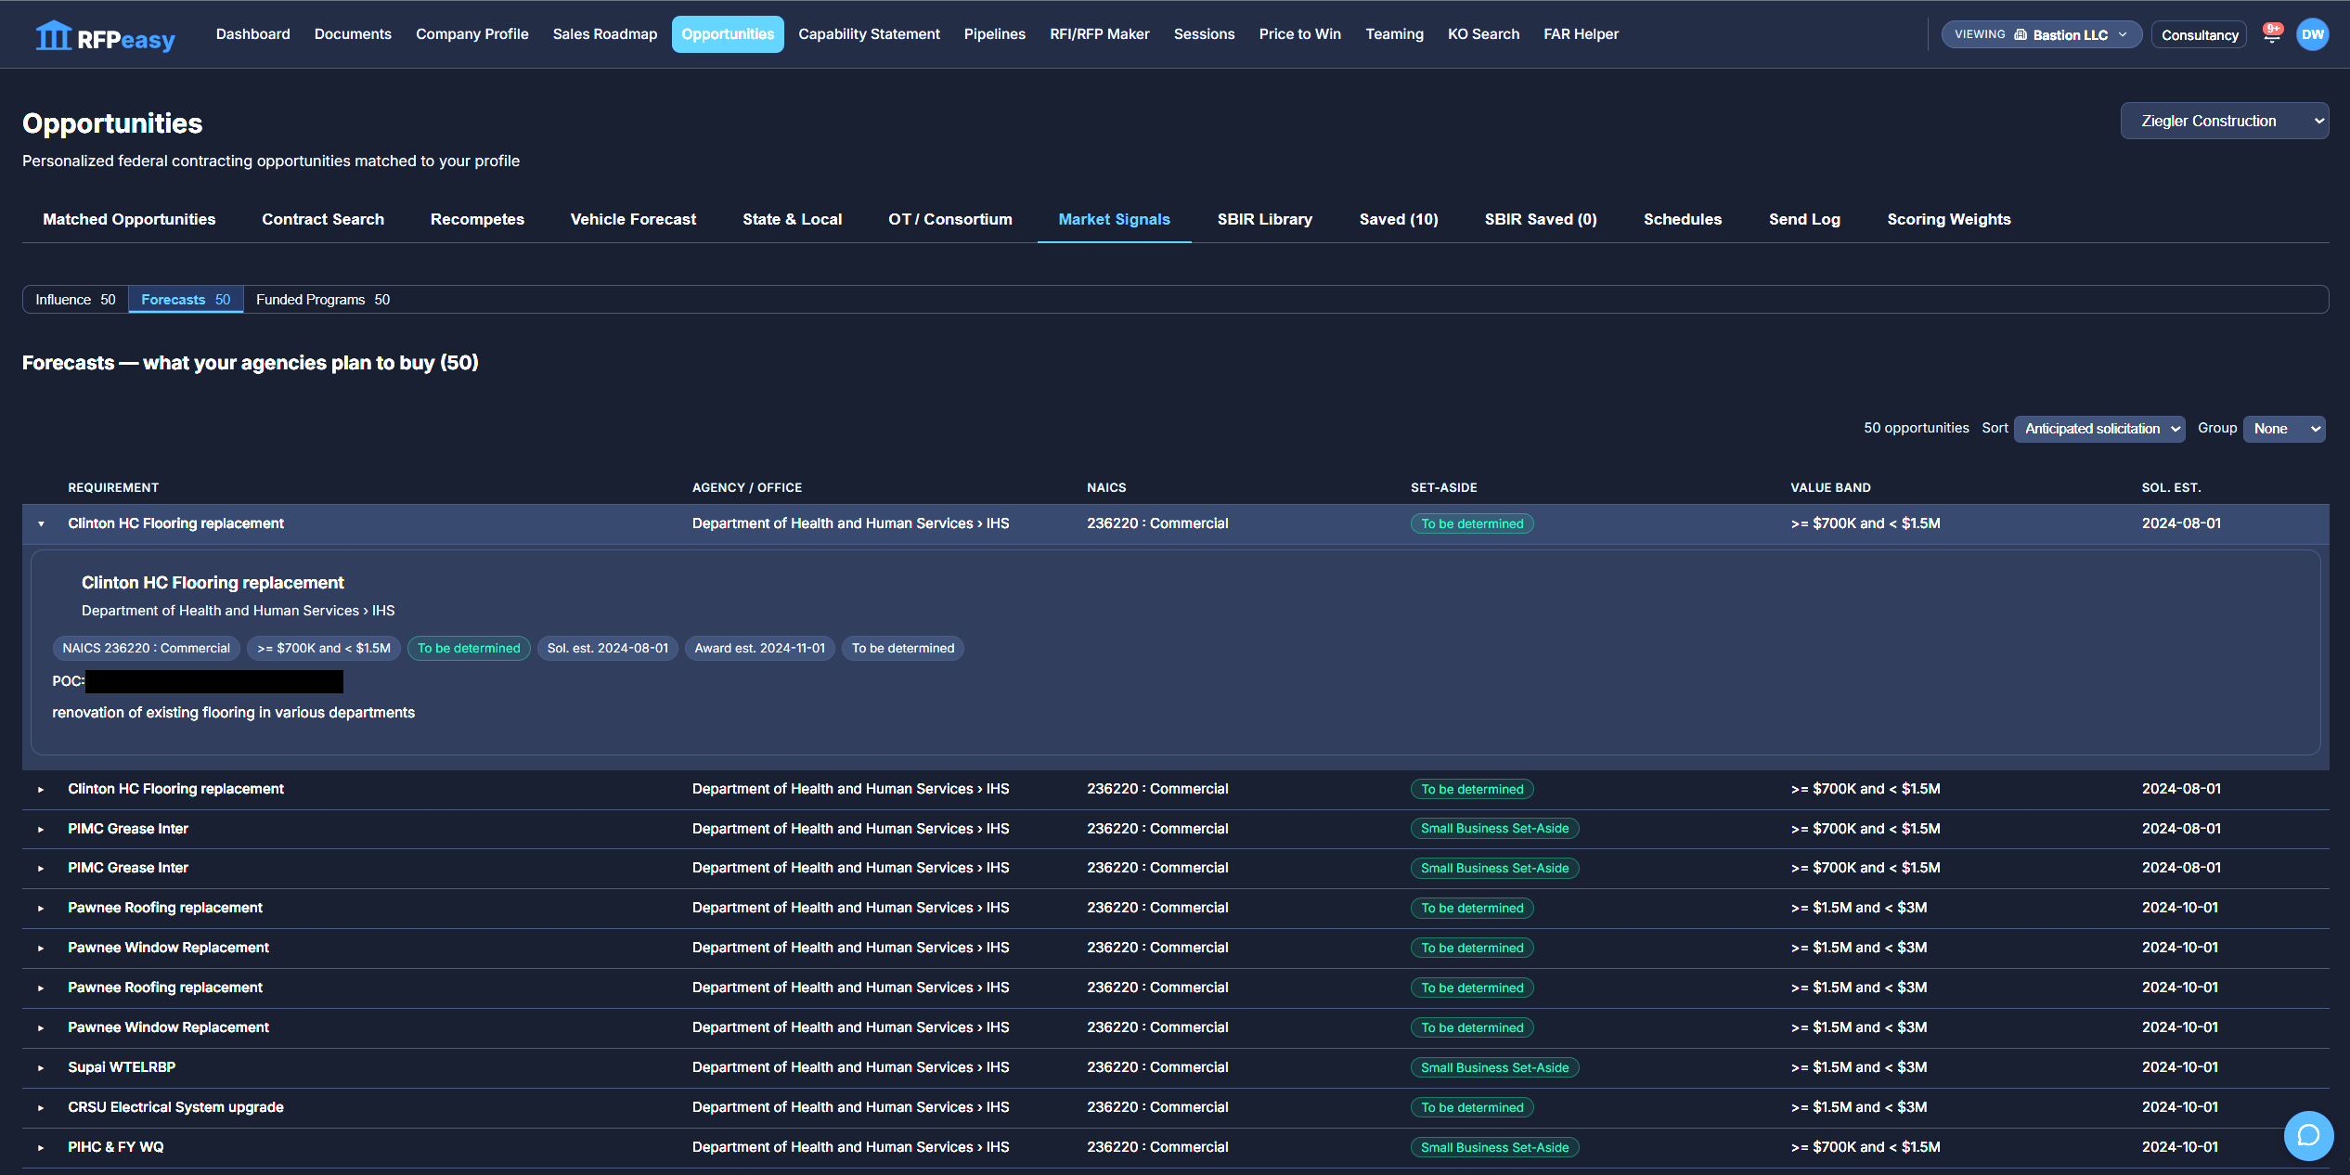Click the VALUE BAND column header
This screenshot has height=1175, width=2350.
[1830, 487]
